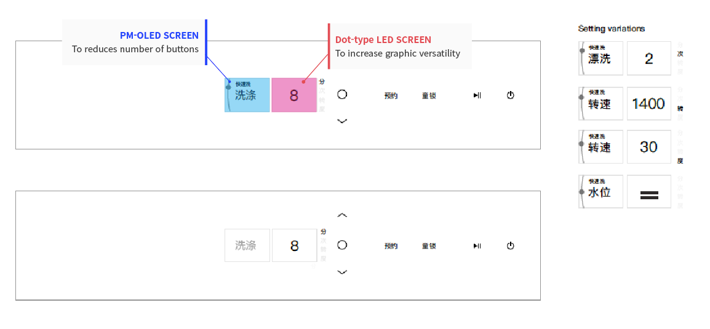
Task: Click down chevron on lower panel
Action: pyautogui.click(x=342, y=272)
